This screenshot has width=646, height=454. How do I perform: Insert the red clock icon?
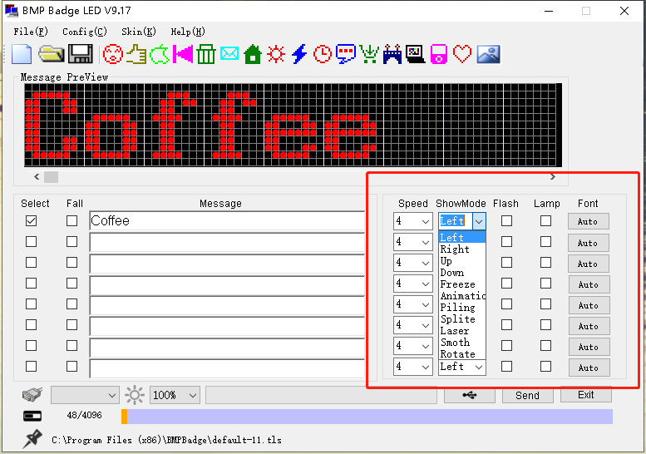pyautogui.click(x=322, y=54)
